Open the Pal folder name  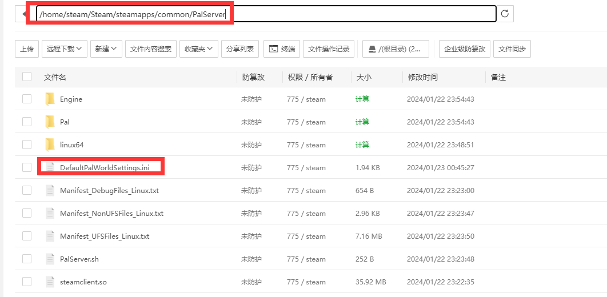(x=65, y=122)
